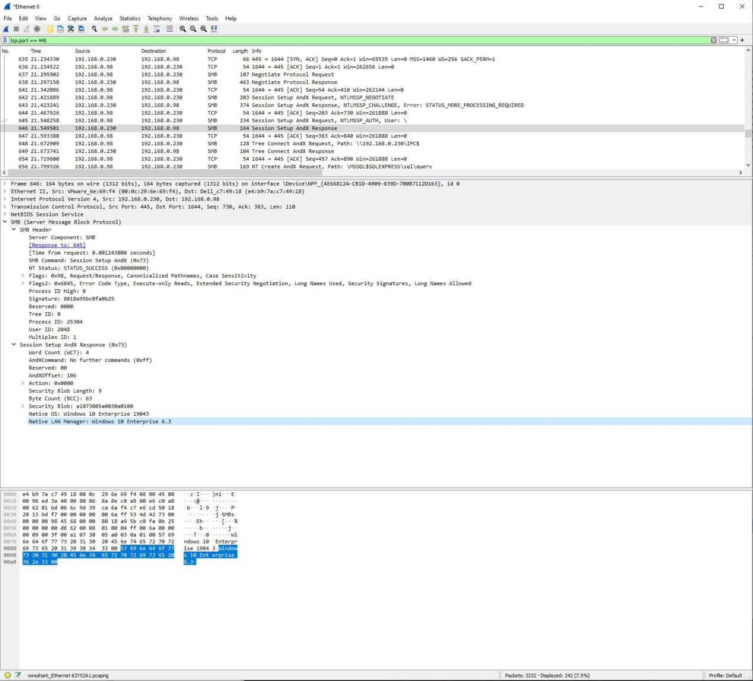Image resolution: width=753 pixels, height=681 pixels.
Task: Select packet 637 Negotiate Protocol Request
Action: (372, 74)
